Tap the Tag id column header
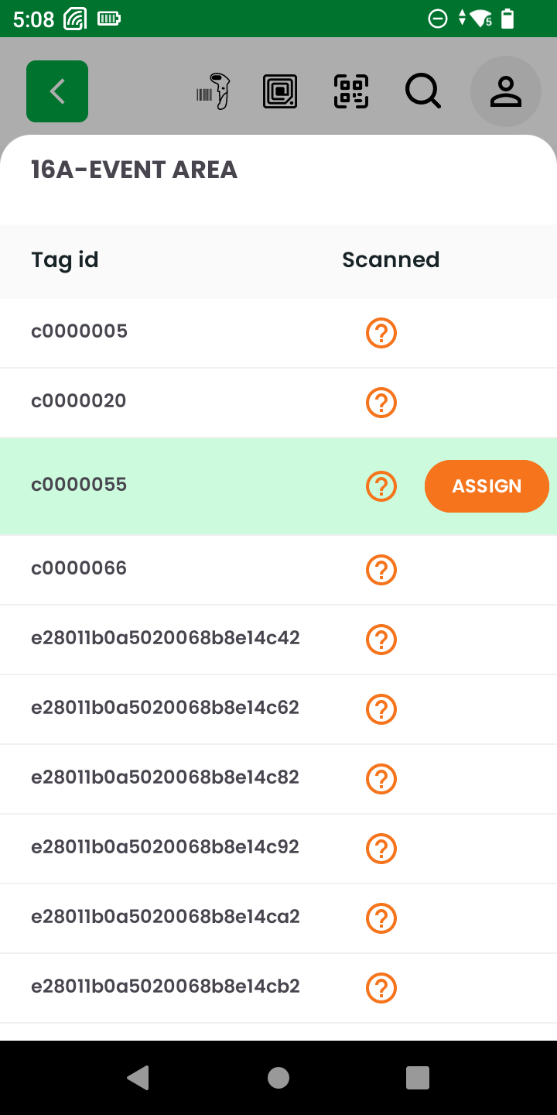 pyautogui.click(x=65, y=260)
